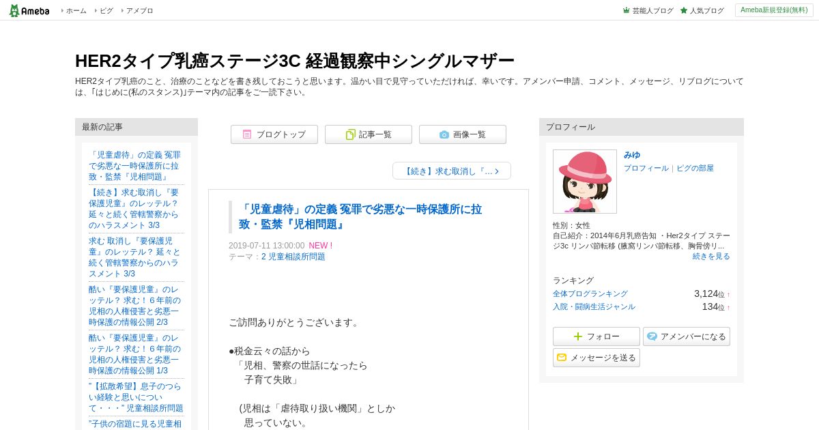Click the プロフィール panel header
819x430 pixels.
tap(642, 127)
